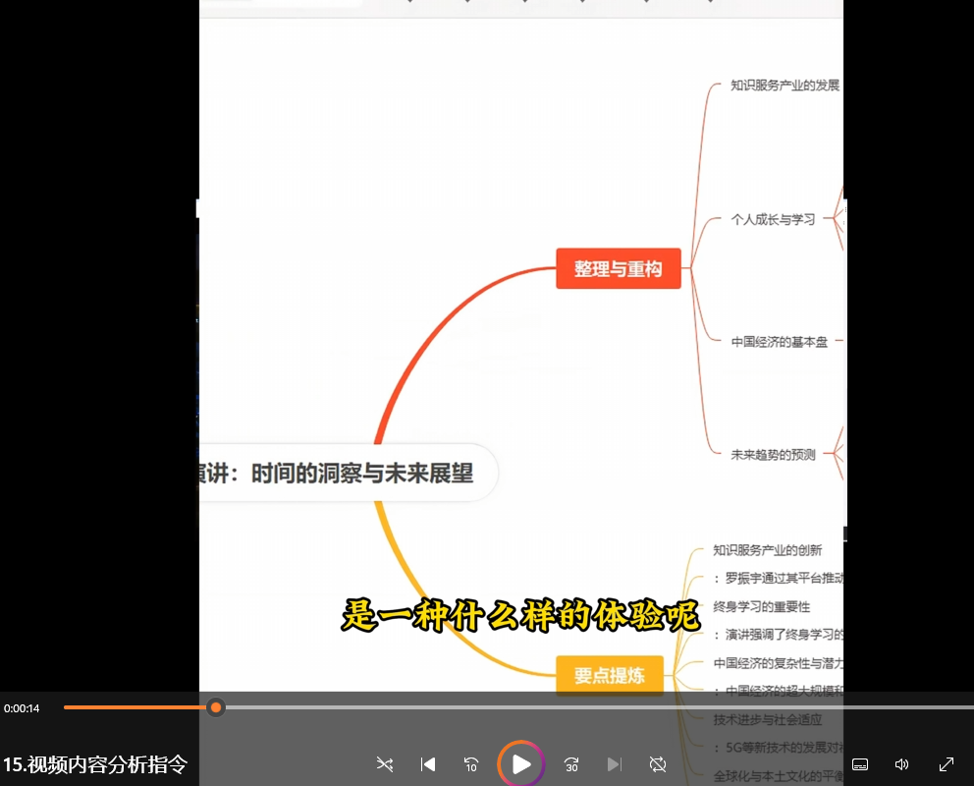Select the red 整理与重构 node
This screenshot has width=974, height=786.
point(618,268)
